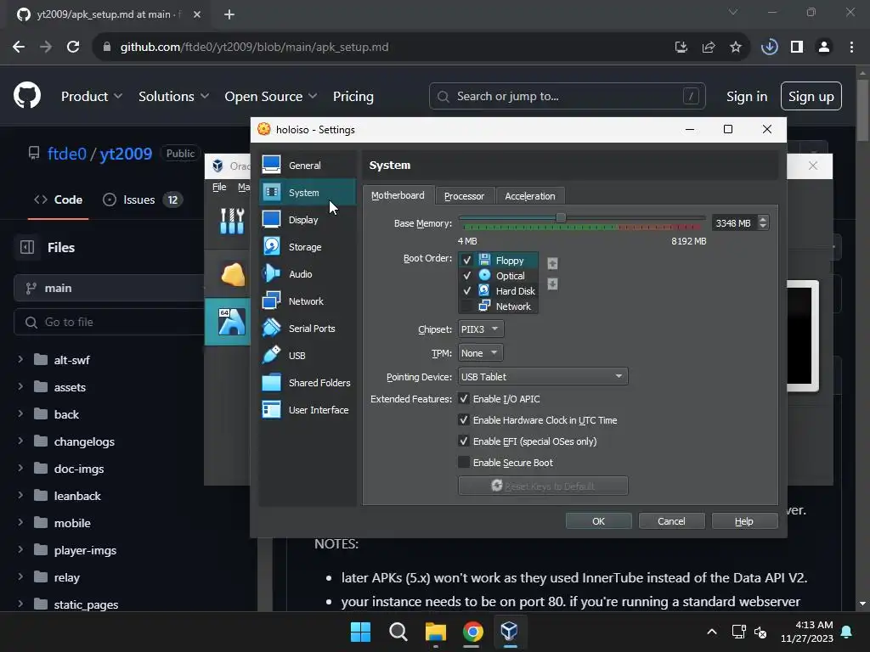
Task: Click GitHub Sign up button
Action: 811,97
